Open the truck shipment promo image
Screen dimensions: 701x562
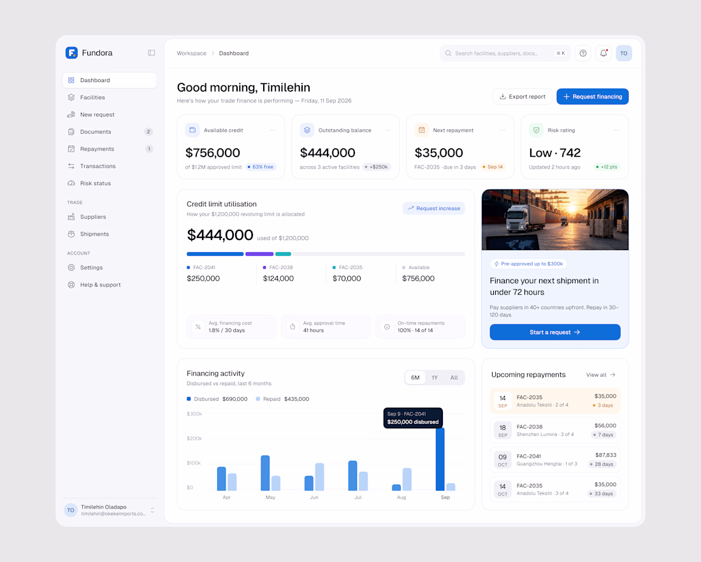coord(555,220)
